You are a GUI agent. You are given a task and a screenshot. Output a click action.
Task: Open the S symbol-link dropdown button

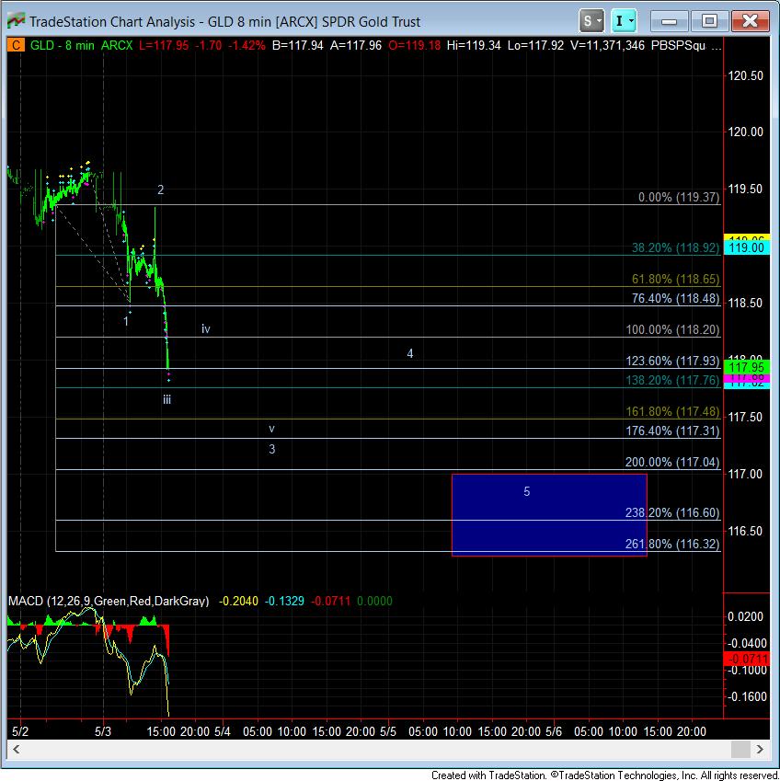(591, 21)
